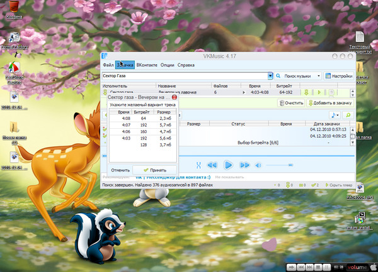
Task: Open the Опции menu
Action: 168,65
